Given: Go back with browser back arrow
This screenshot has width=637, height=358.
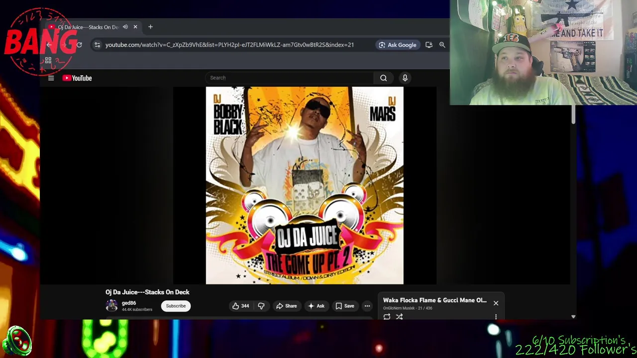Looking at the screenshot, I should [x=49, y=45].
